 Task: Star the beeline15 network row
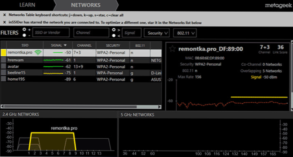3,73
